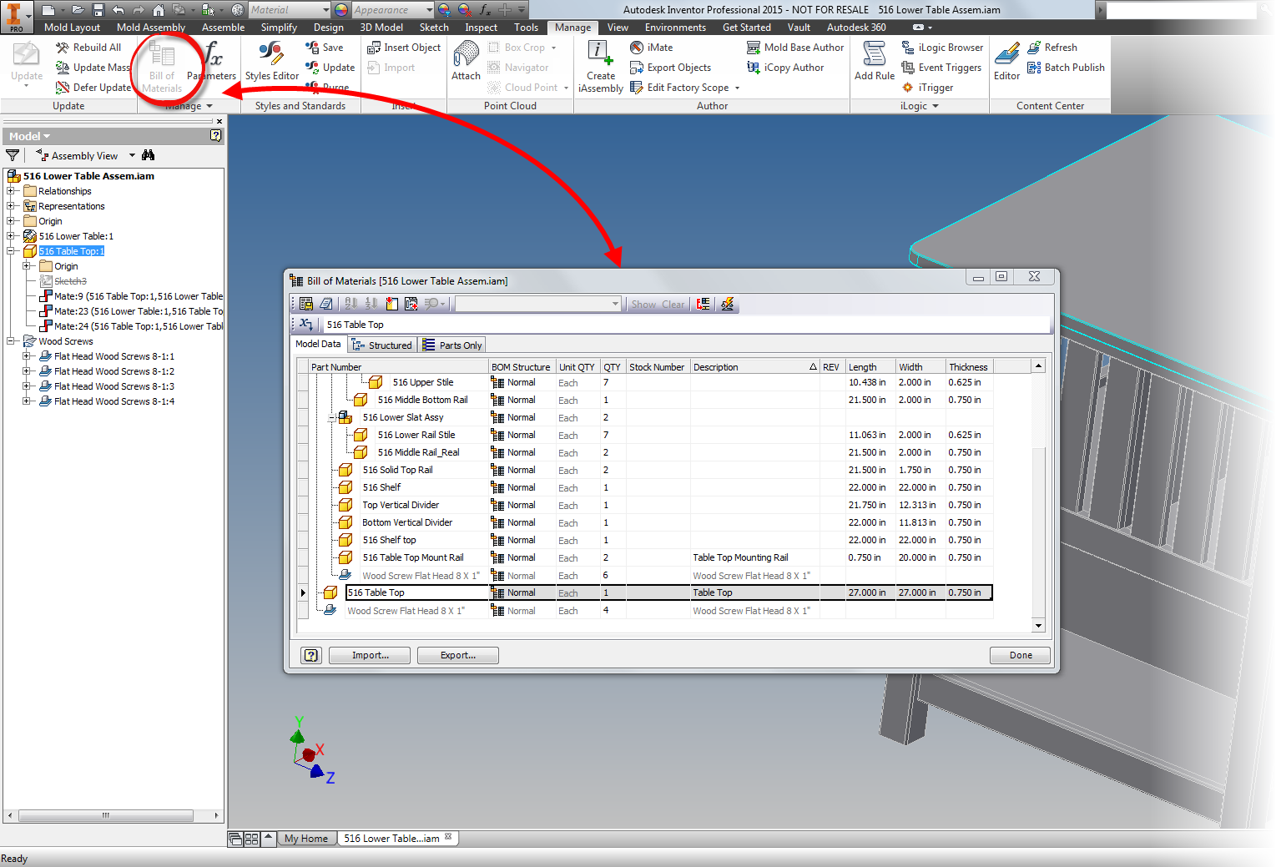This screenshot has width=1276, height=867.
Task: Click Sort Items icon in BOM toolbar
Action: click(351, 305)
